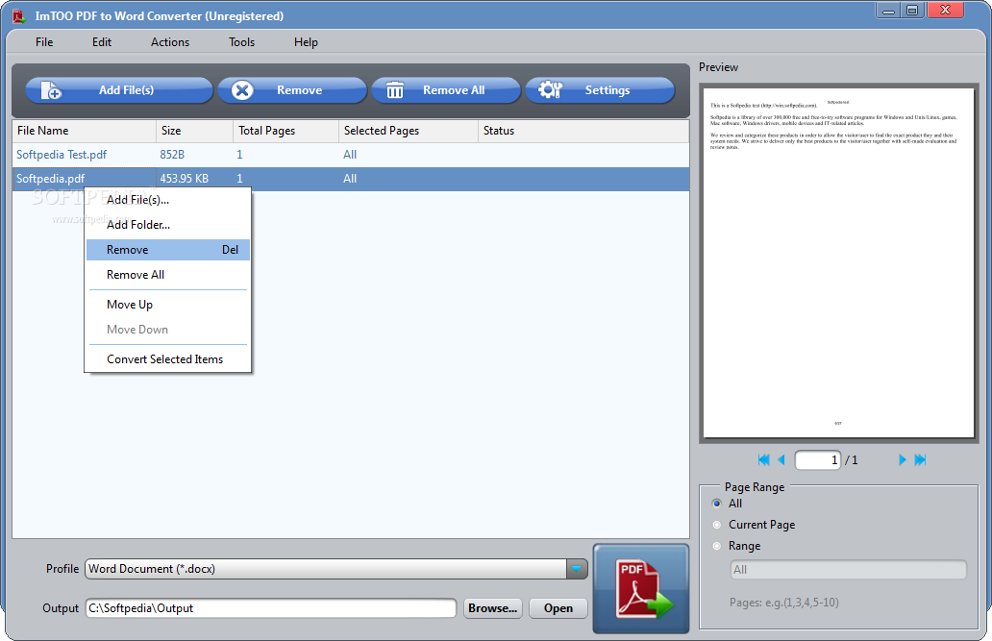Open the File menu
Image resolution: width=992 pixels, height=641 pixels.
tap(44, 41)
